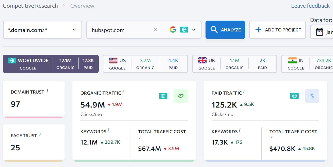Click the globe region icon in search bar

pos(184,30)
